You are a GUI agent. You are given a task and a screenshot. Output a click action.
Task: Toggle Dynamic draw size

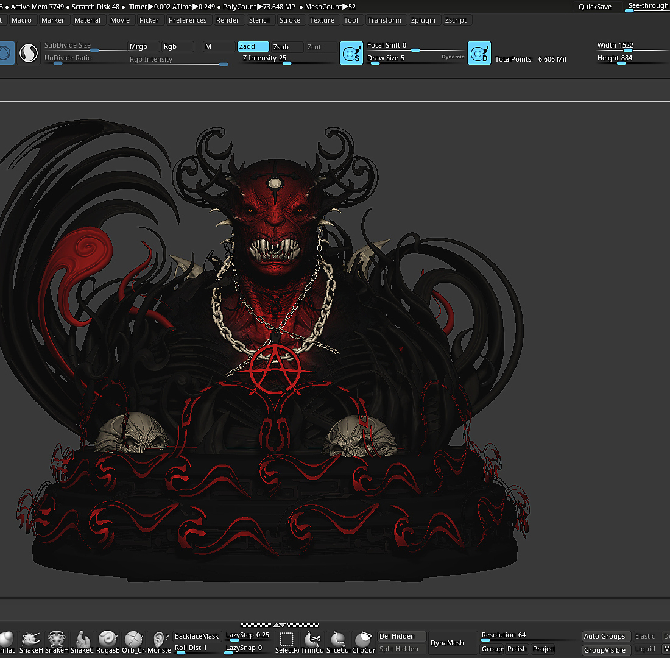[x=453, y=57]
